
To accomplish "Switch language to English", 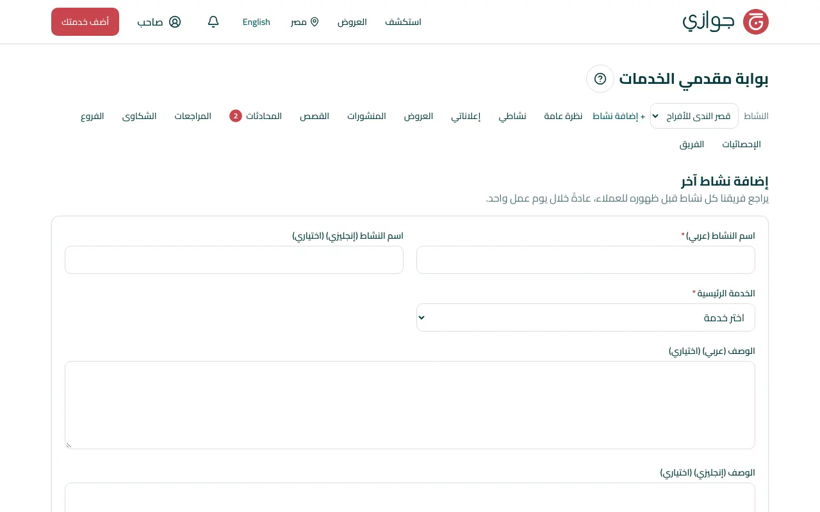I will click(x=256, y=22).
